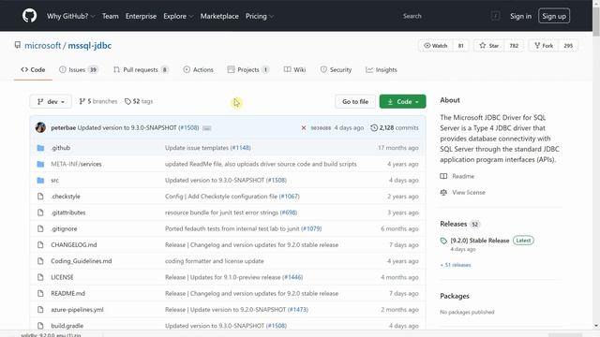Image resolution: width=600 pixels, height=337 pixels.
Task: Click the Sign in link
Action: click(x=520, y=16)
